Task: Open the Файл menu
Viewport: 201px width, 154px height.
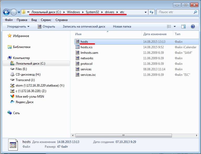Action: [x=9, y=20]
